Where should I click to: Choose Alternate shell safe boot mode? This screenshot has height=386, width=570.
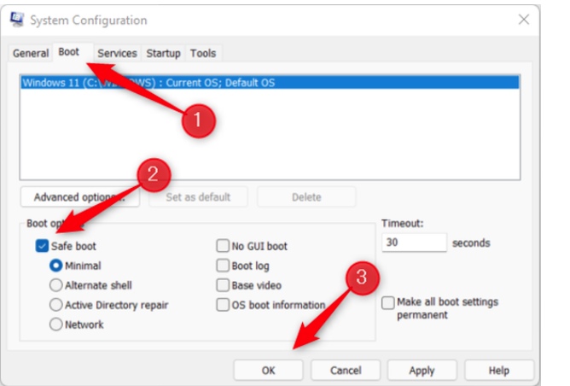click(x=56, y=285)
